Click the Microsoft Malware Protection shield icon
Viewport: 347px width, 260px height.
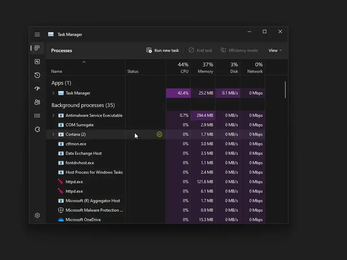pos(61,210)
